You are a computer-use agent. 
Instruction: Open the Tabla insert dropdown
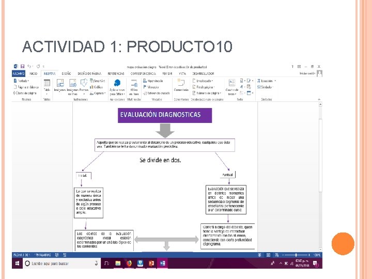coord(47,87)
